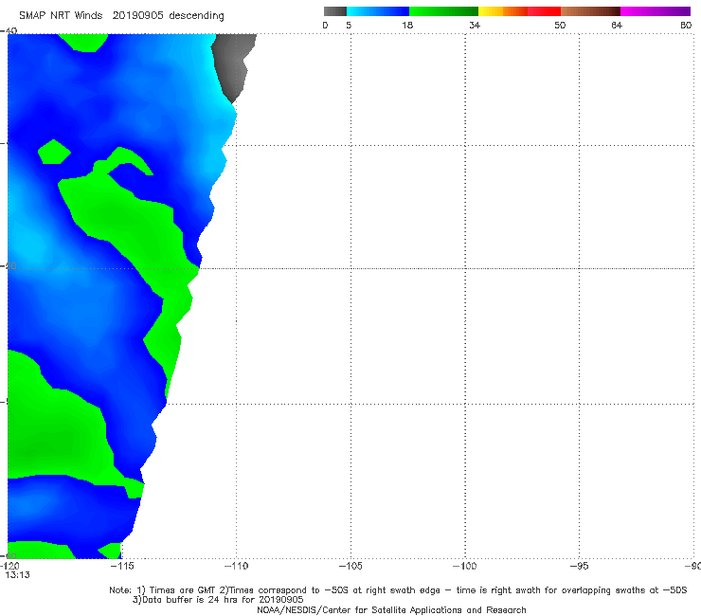The image size is (701, 616).
Task: Click the magenta-purple 64-80 colorbar segment
Action: click(x=656, y=11)
